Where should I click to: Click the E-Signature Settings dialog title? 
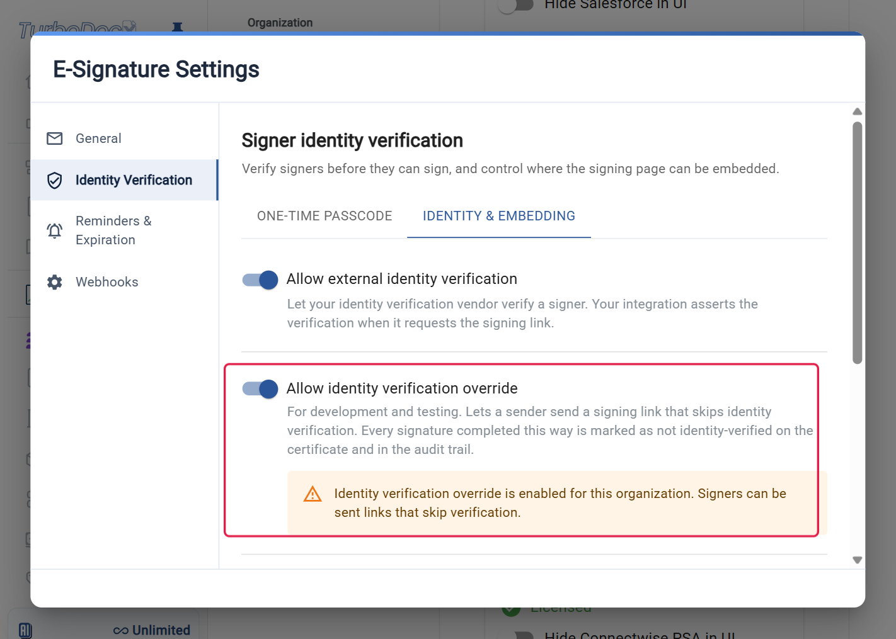tap(156, 69)
